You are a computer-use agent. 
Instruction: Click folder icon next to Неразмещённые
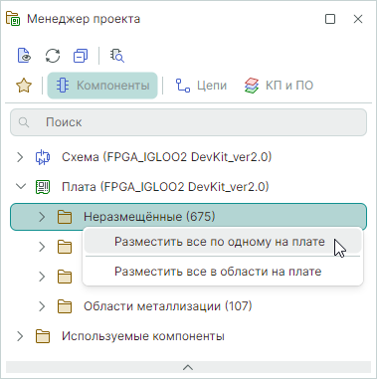65,217
